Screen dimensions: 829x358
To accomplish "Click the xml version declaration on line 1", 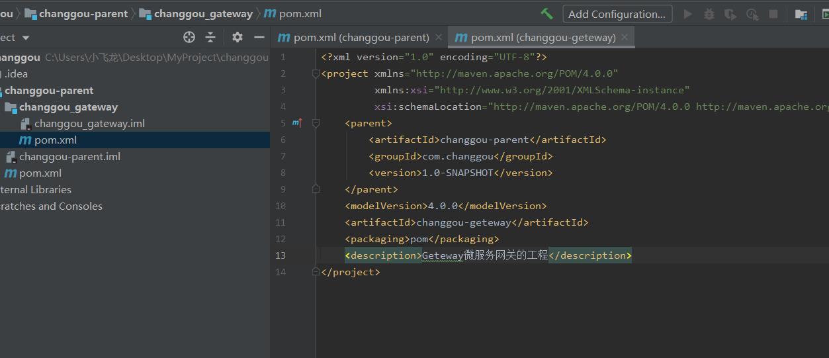I will pos(434,57).
